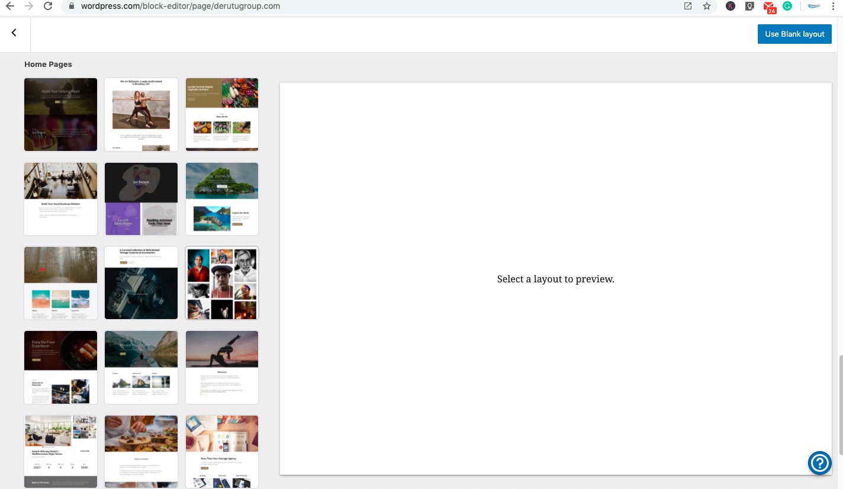Choose the 'Raise Your Helping Hand' layout
Image resolution: width=843 pixels, height=489 pixels.
(x=60, y=114)
